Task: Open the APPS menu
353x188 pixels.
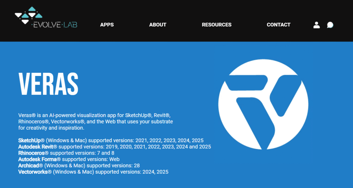Action: pos(107,25)
